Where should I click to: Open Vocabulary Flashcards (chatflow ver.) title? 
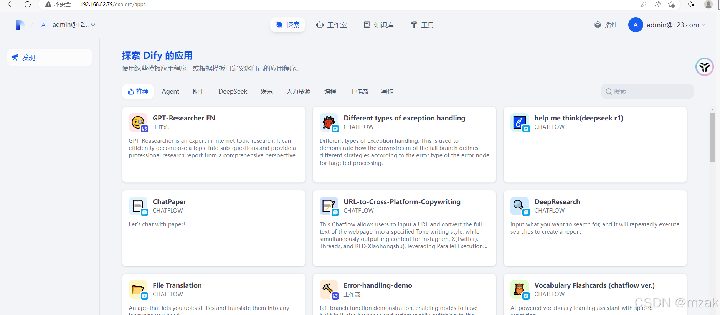[x=594, y=285]
